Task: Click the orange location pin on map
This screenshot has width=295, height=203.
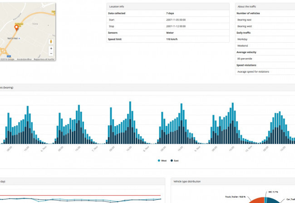Action: pyautogui.click(x=16, y=28)
